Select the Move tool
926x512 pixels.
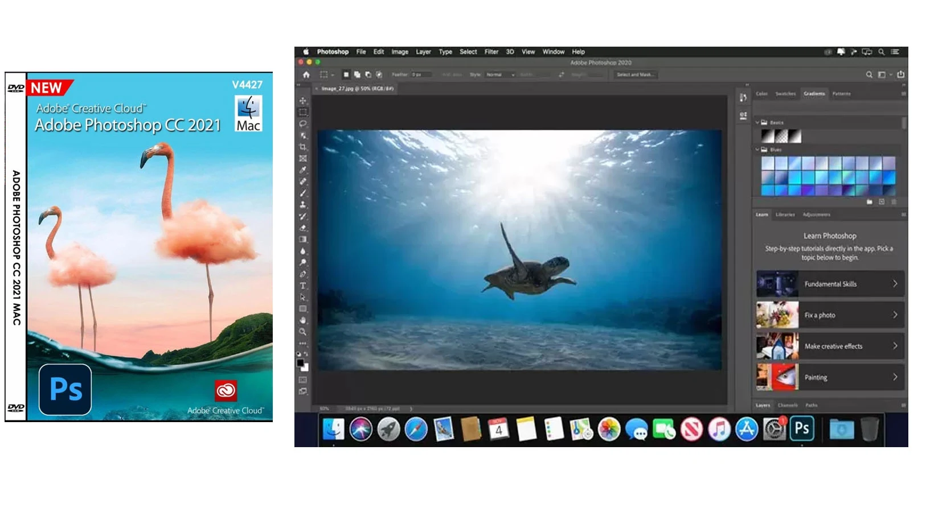303,101
